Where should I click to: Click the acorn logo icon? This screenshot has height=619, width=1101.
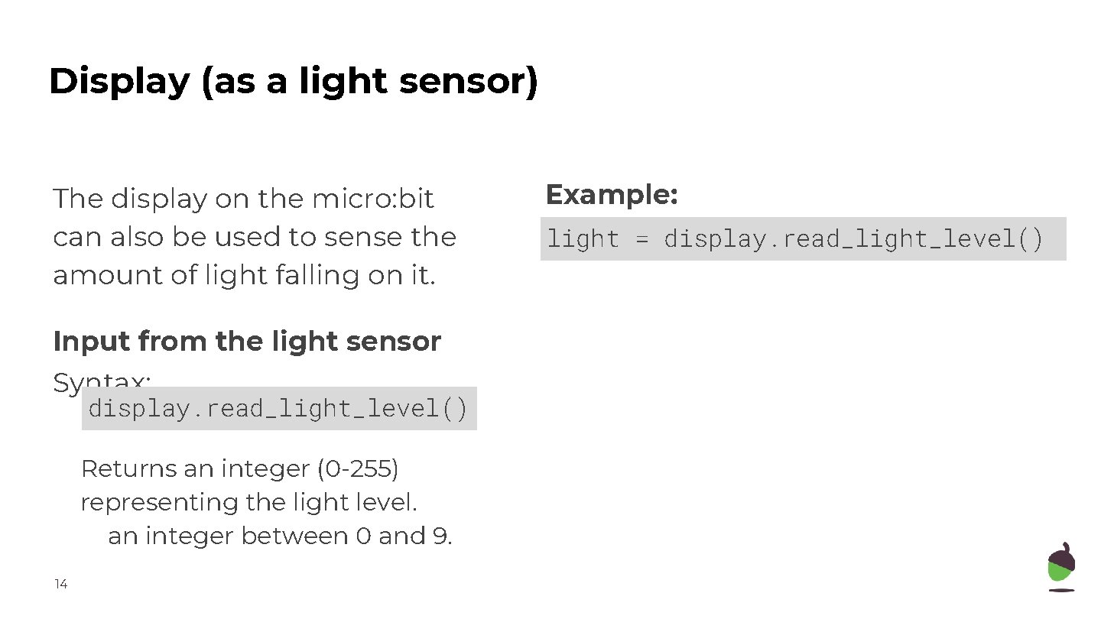coord(1061,567)
